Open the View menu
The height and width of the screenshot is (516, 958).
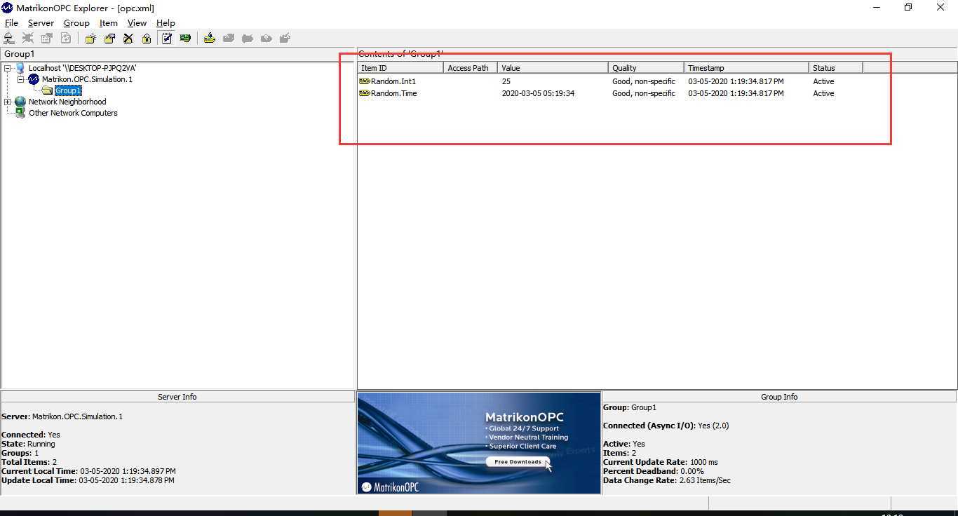137,23
